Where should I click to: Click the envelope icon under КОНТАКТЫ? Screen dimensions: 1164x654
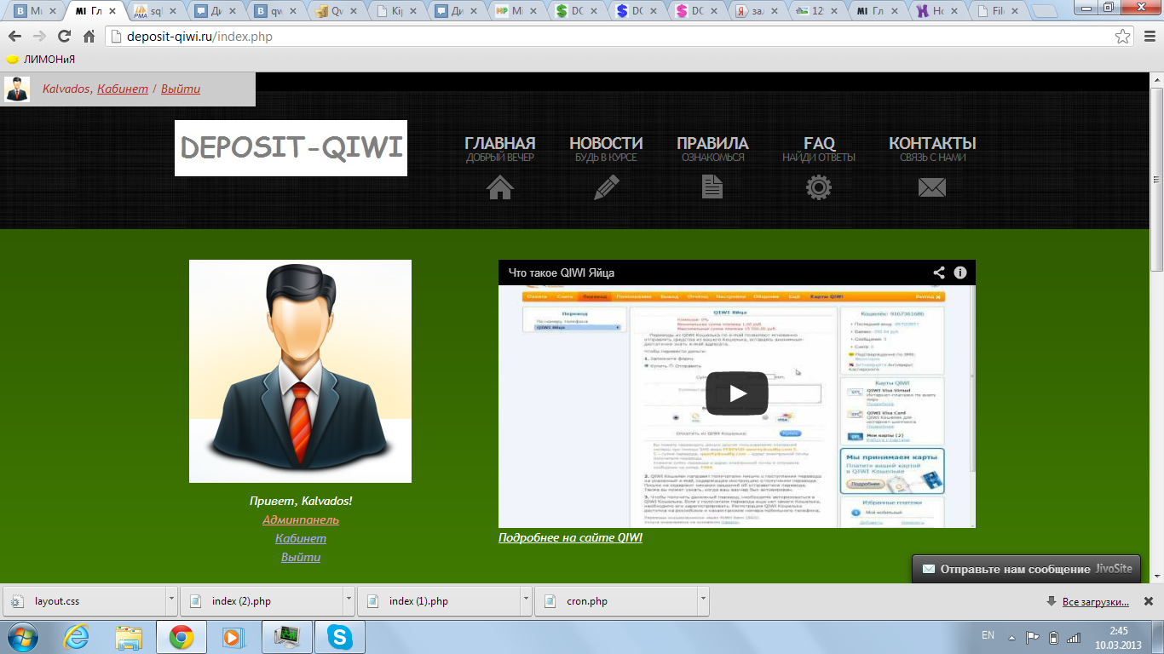[x=932, y=187]
